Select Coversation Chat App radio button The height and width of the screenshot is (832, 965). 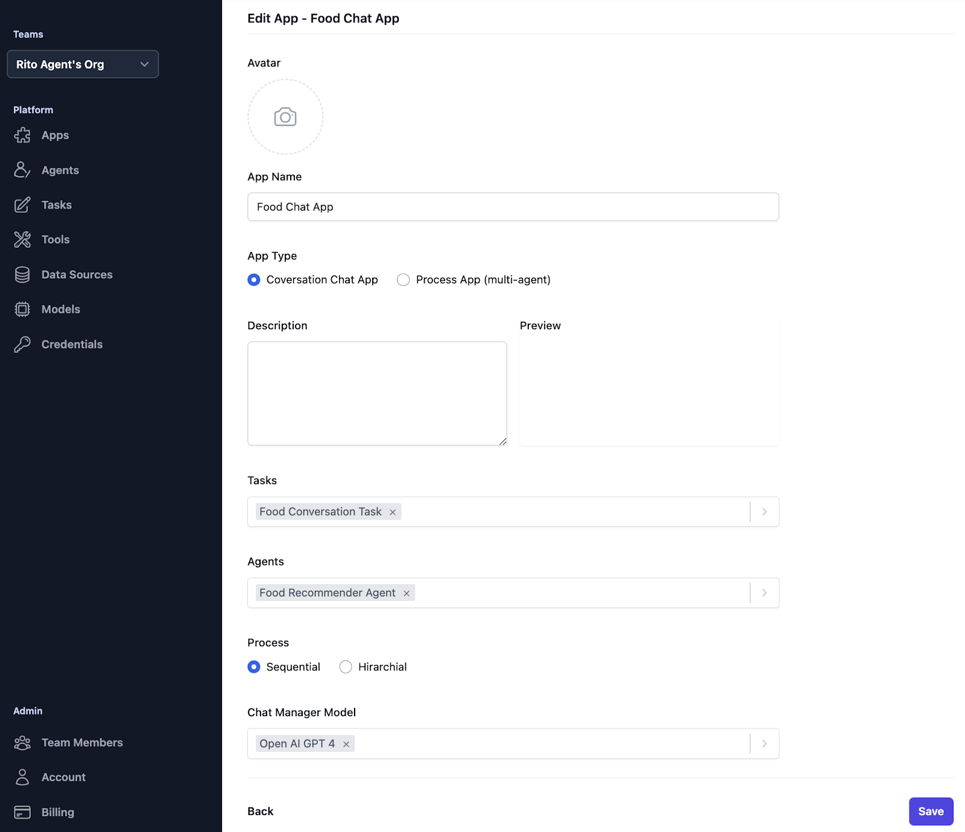pyautogui.click(x=254, y=280)
